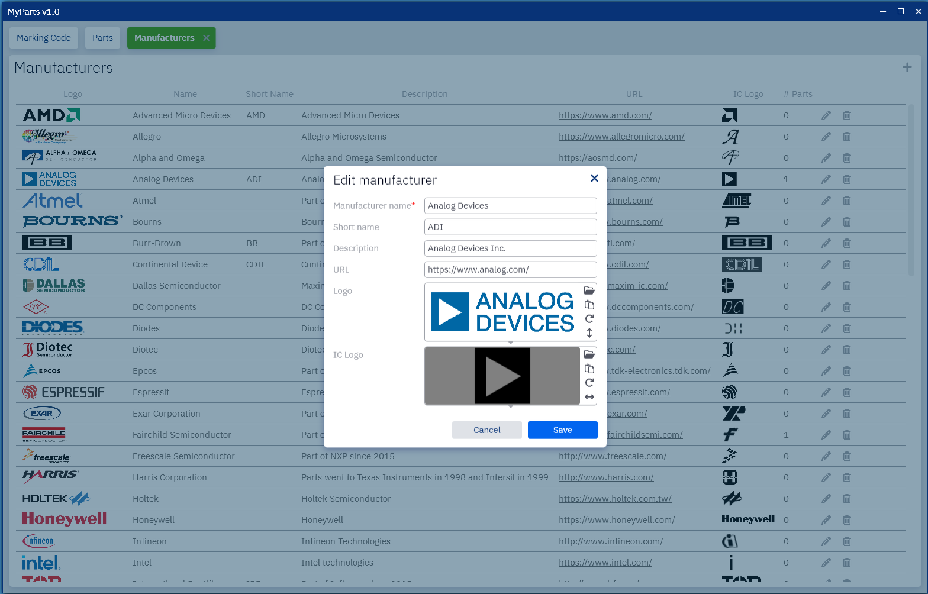Viewport: 928px width, 594px height.
Task: Click into the Description input field
Action: 510,248
